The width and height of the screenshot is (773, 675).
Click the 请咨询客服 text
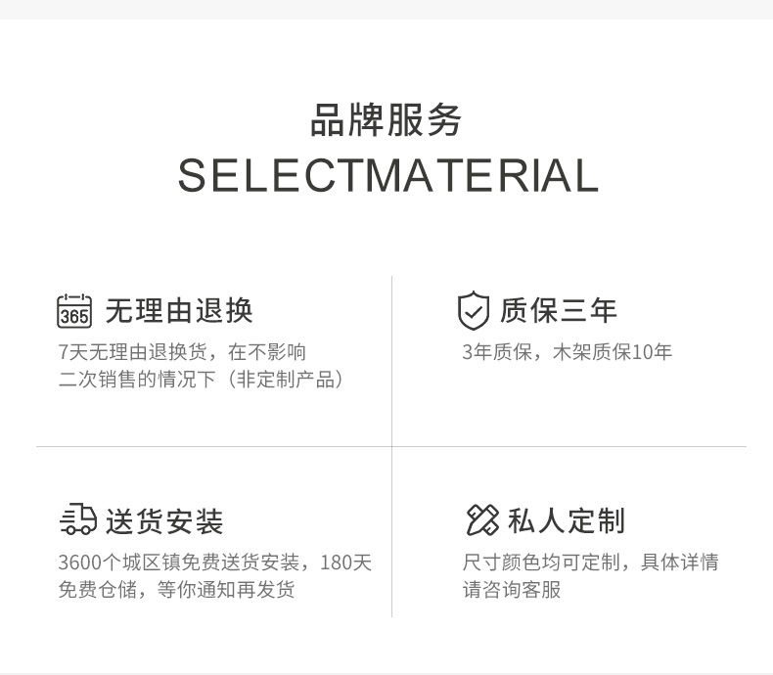point(512,589)
